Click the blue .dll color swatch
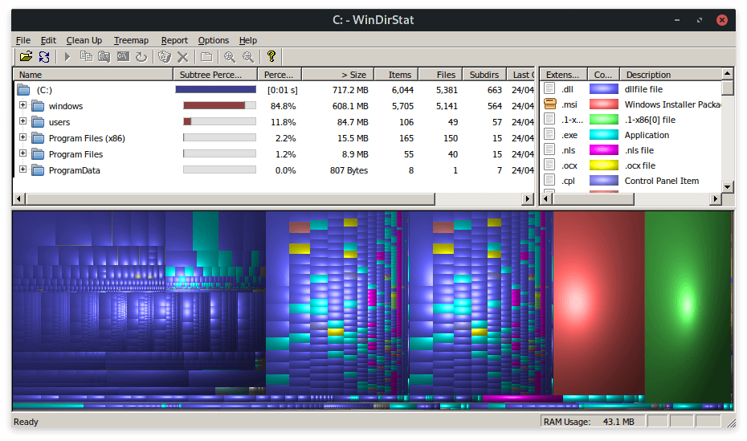The image size is (747, 441). 603,89
